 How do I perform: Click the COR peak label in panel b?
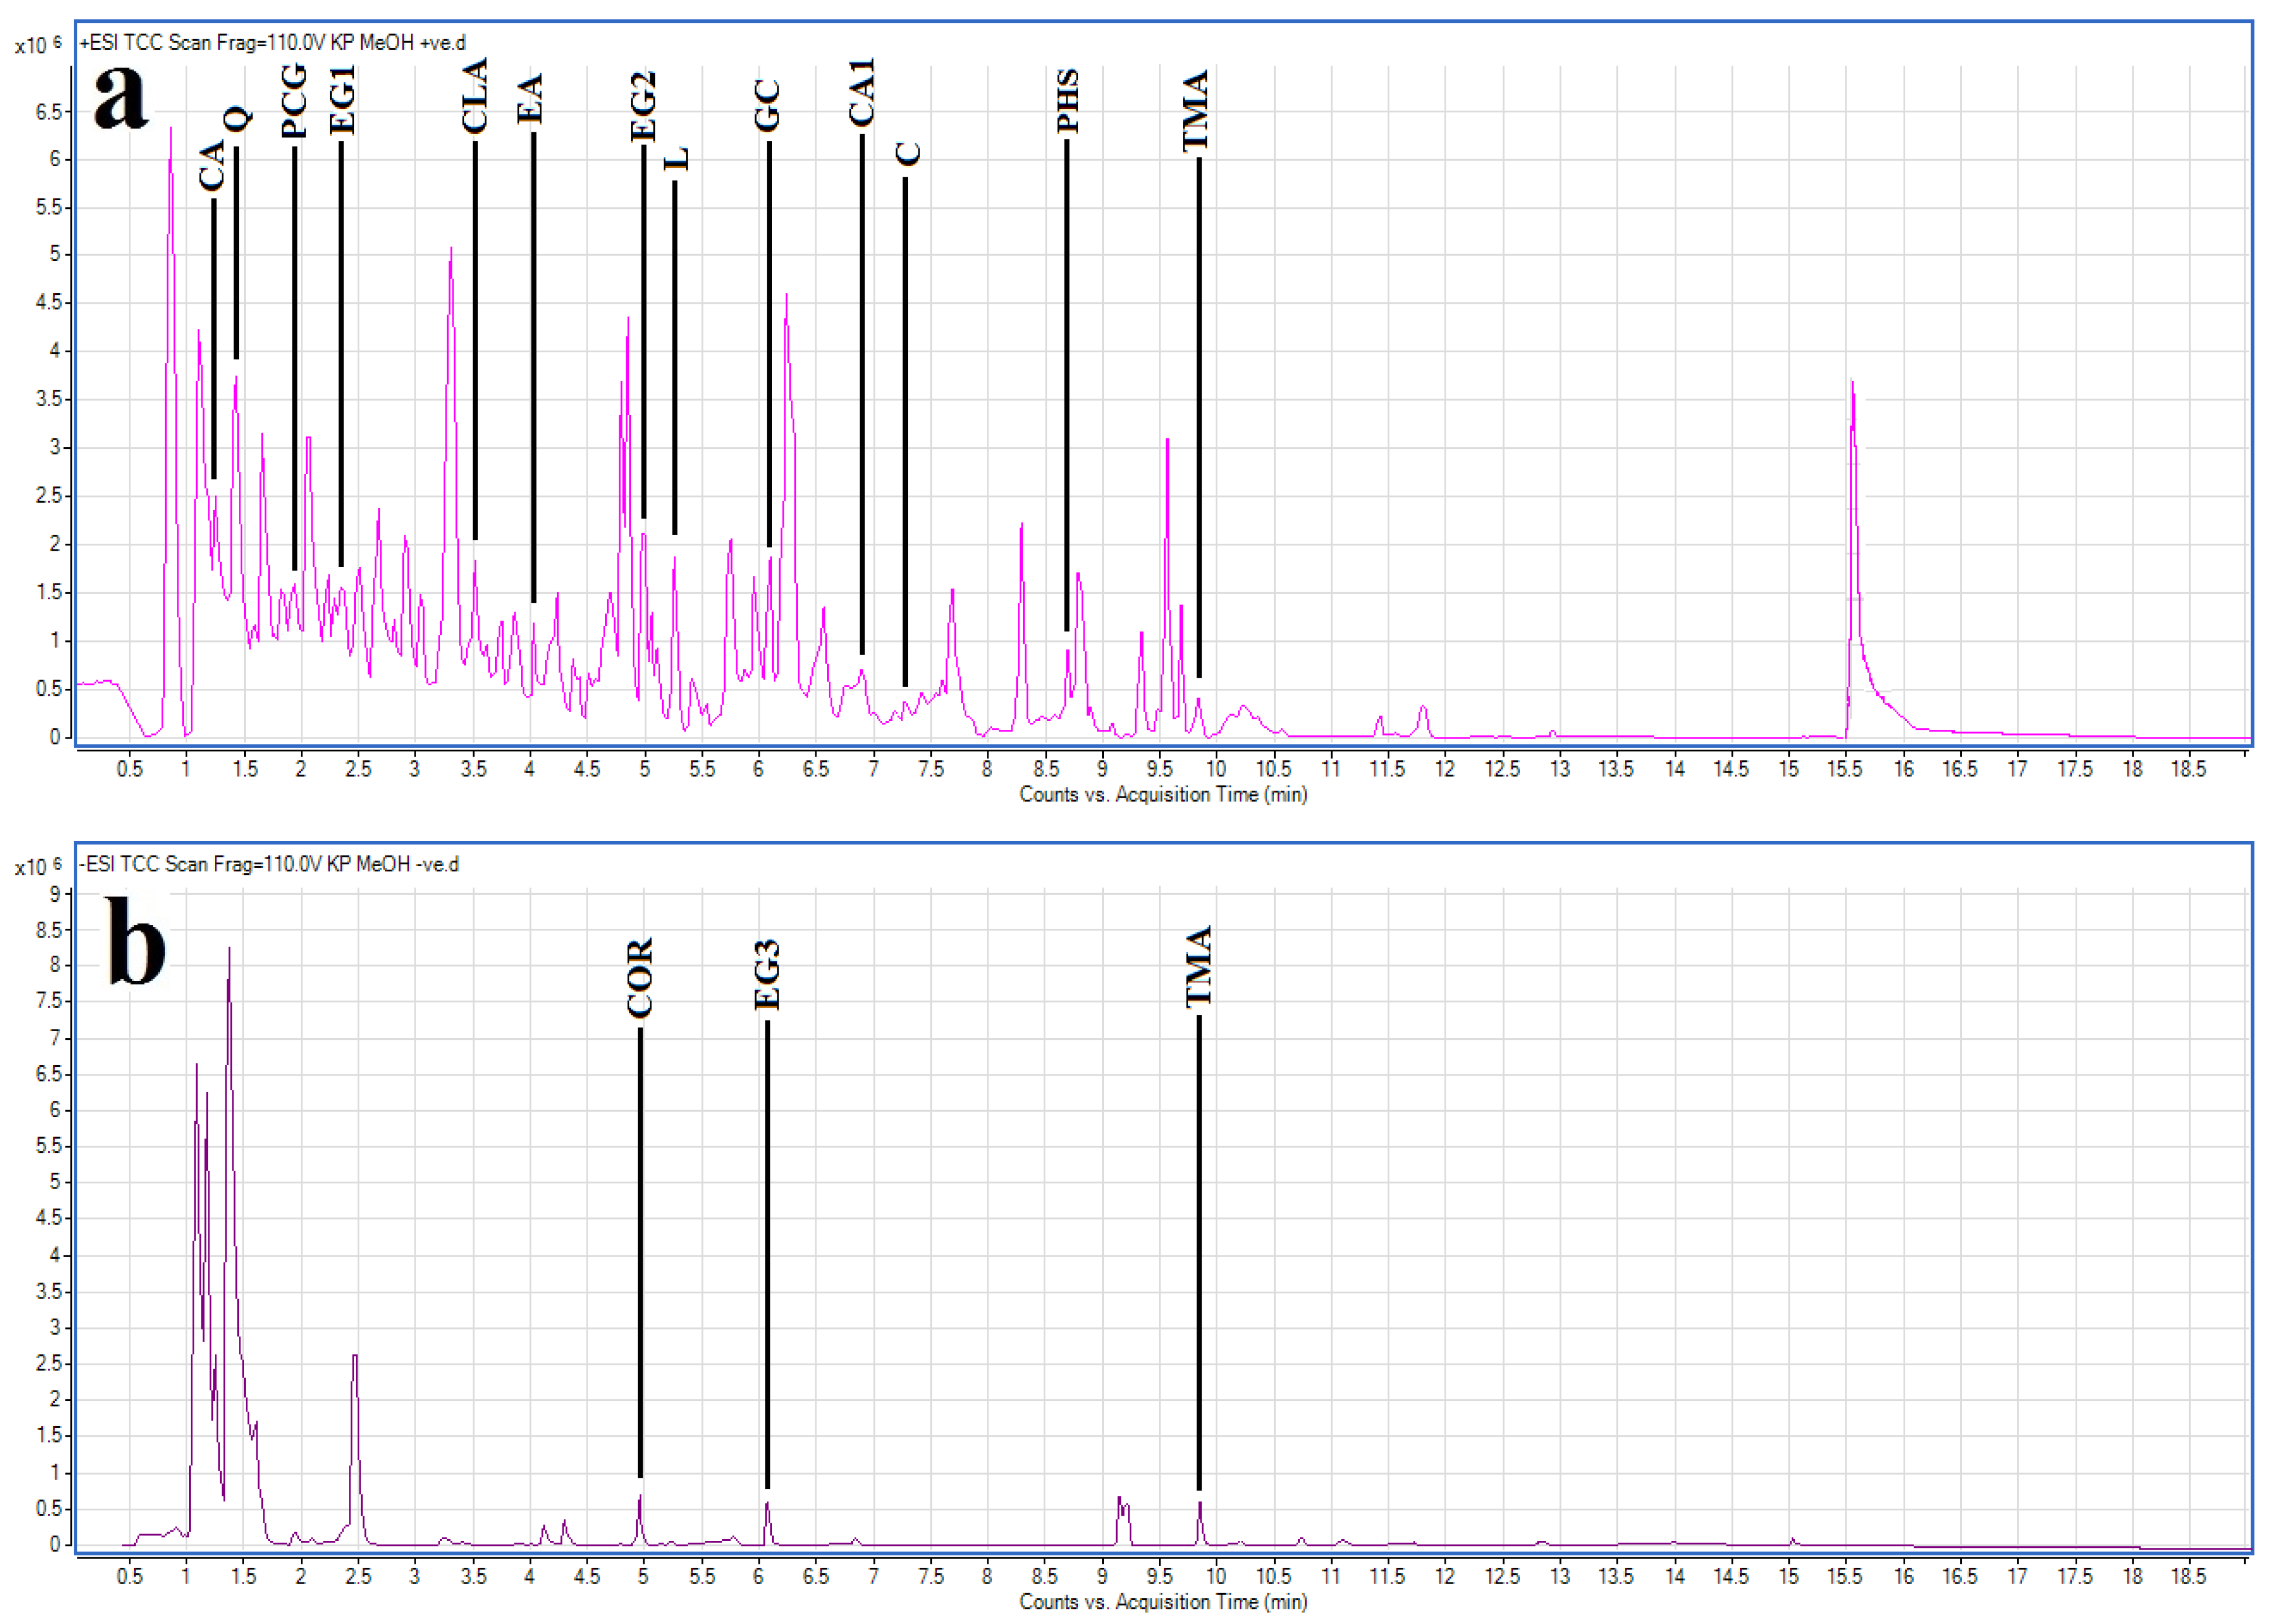pyautogui.click(x=640, y=978)
